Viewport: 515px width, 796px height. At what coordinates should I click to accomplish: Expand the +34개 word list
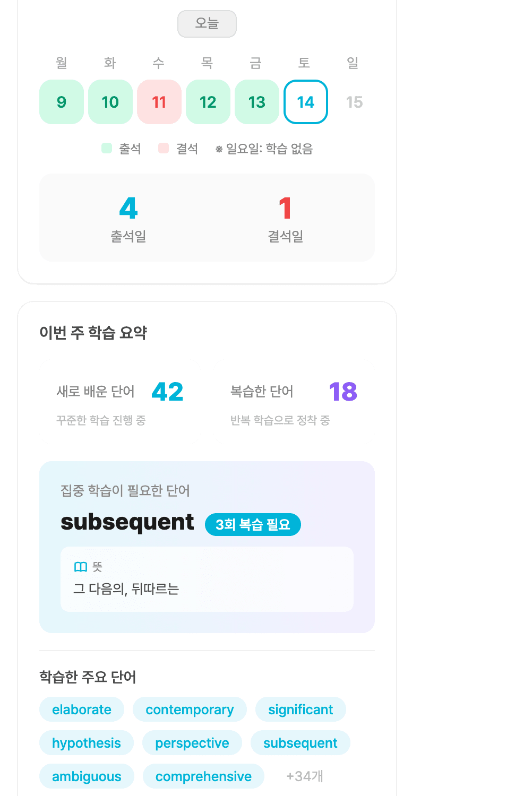(x=305, y=776)
